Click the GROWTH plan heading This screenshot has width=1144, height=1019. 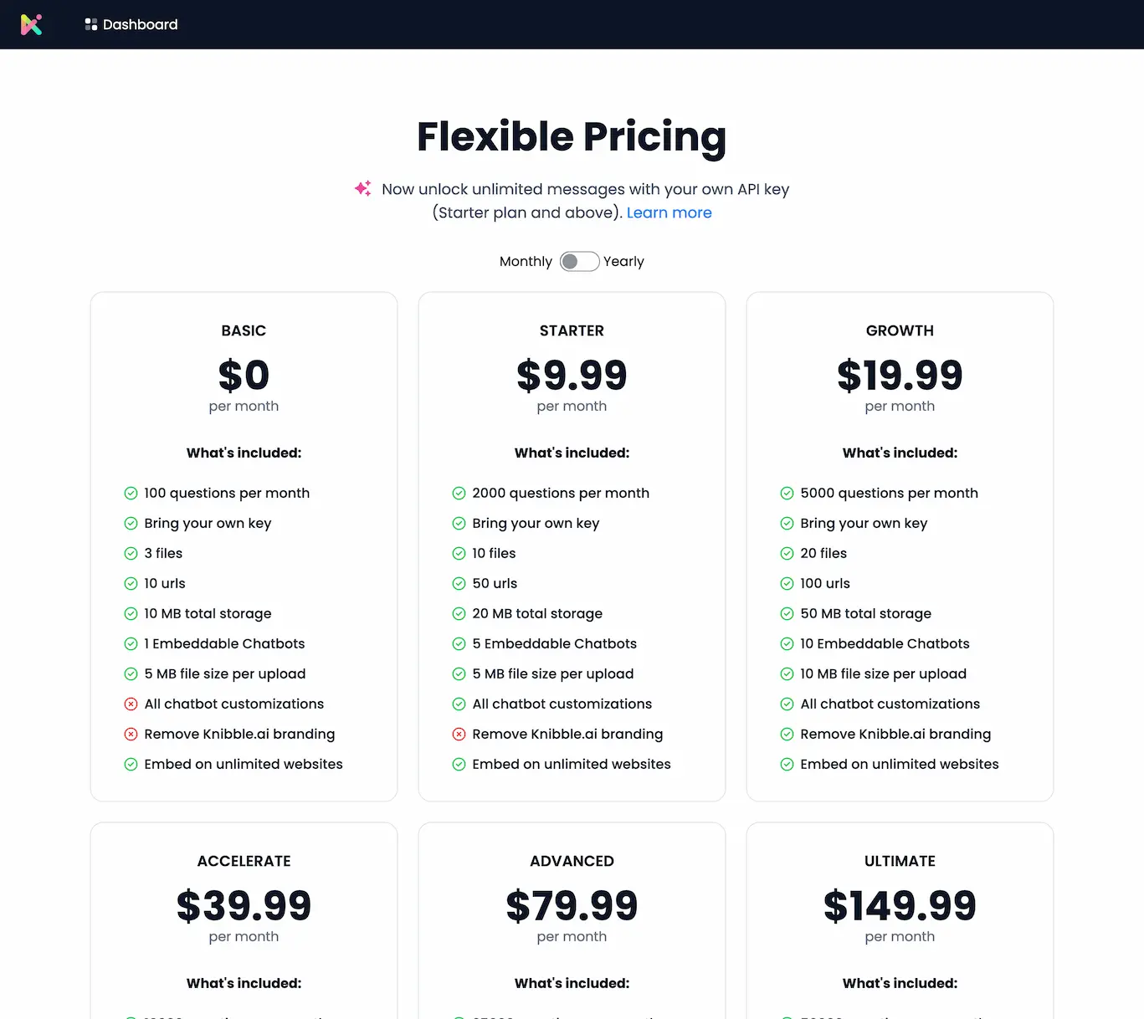pos(900,330)
